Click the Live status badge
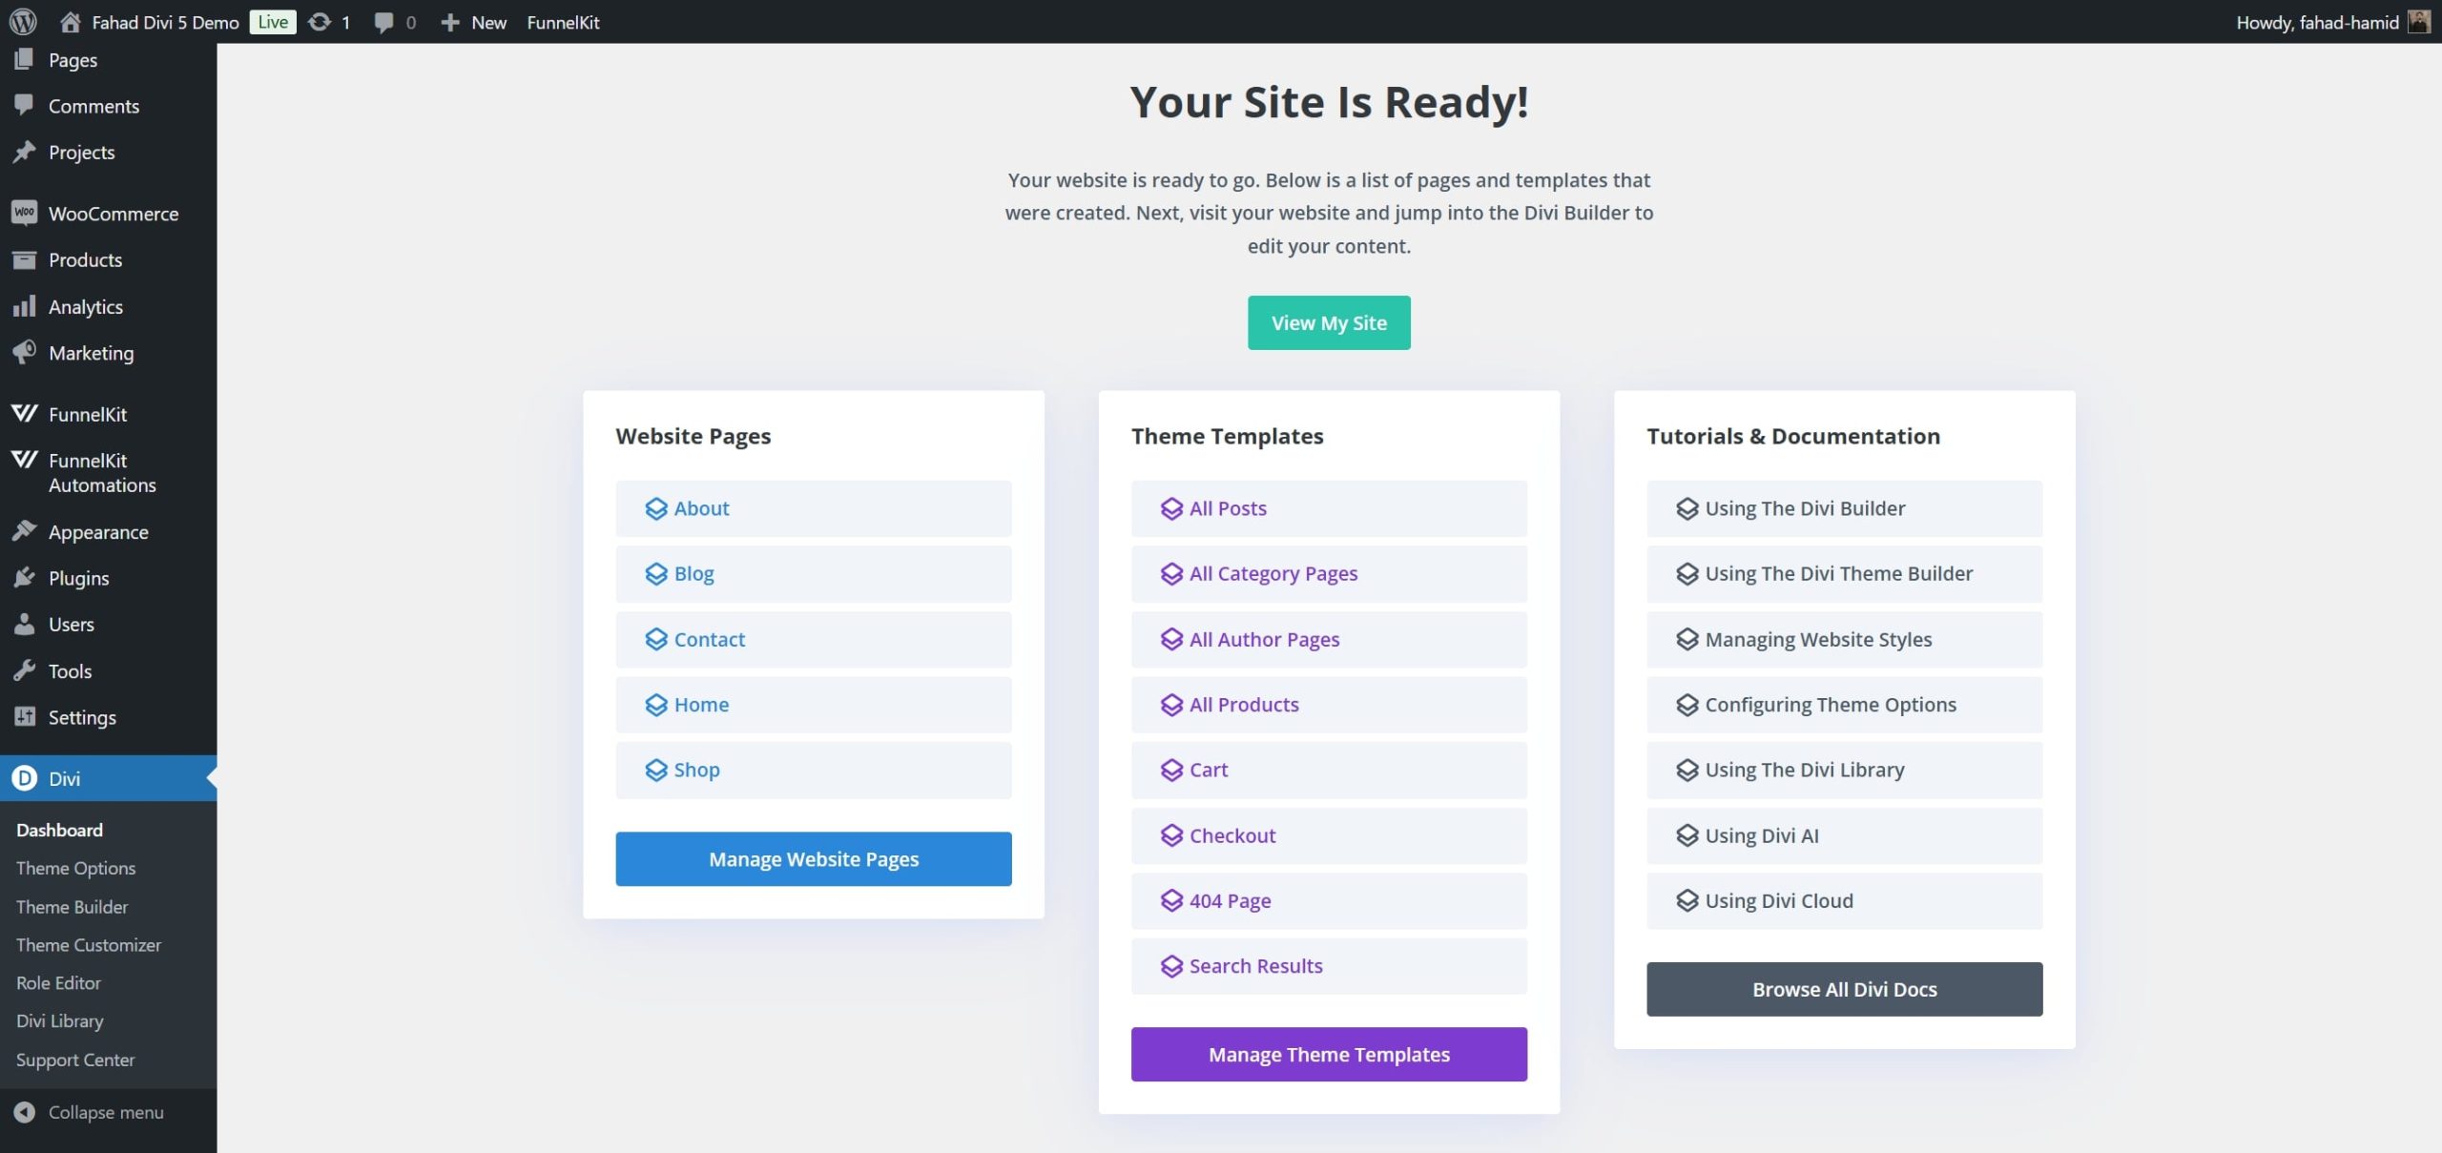The height and width of the screenshot is (1153, 2442). (x=272, y=21)
